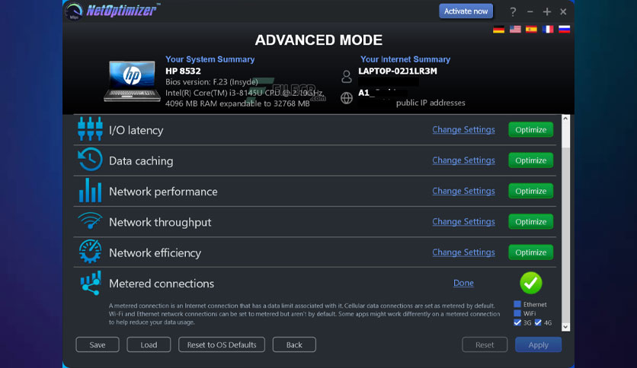The height and width of the screenshot is (368, 637).
Task: Click the 'Metered connections' label
Action: (x=162, y=284)
